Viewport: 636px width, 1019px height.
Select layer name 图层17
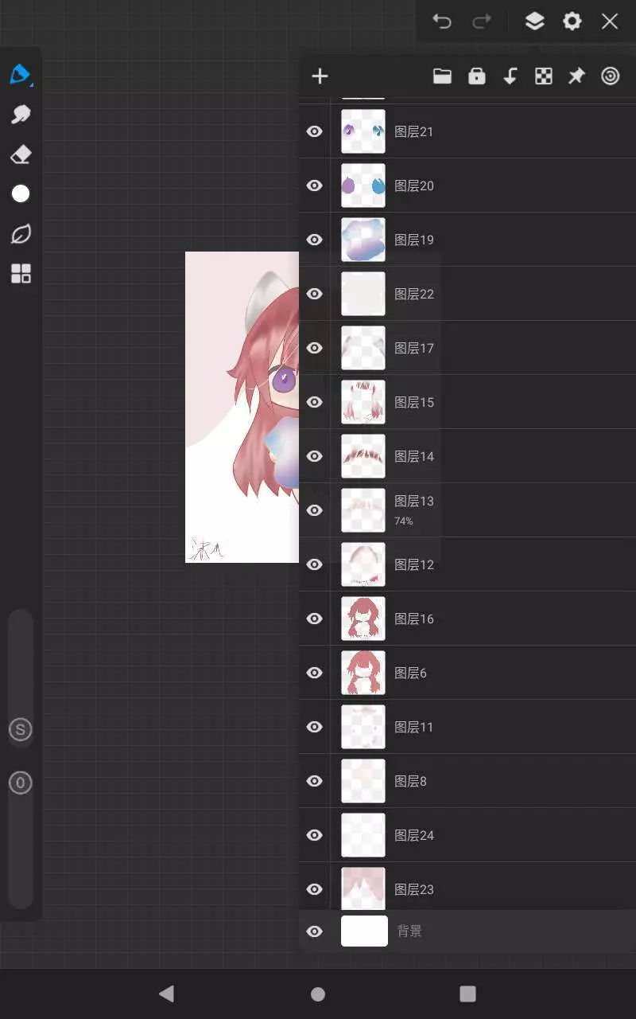click(x=414, y=348)
